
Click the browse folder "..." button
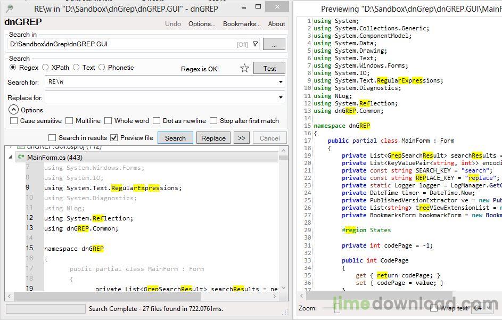click(274, 45)
